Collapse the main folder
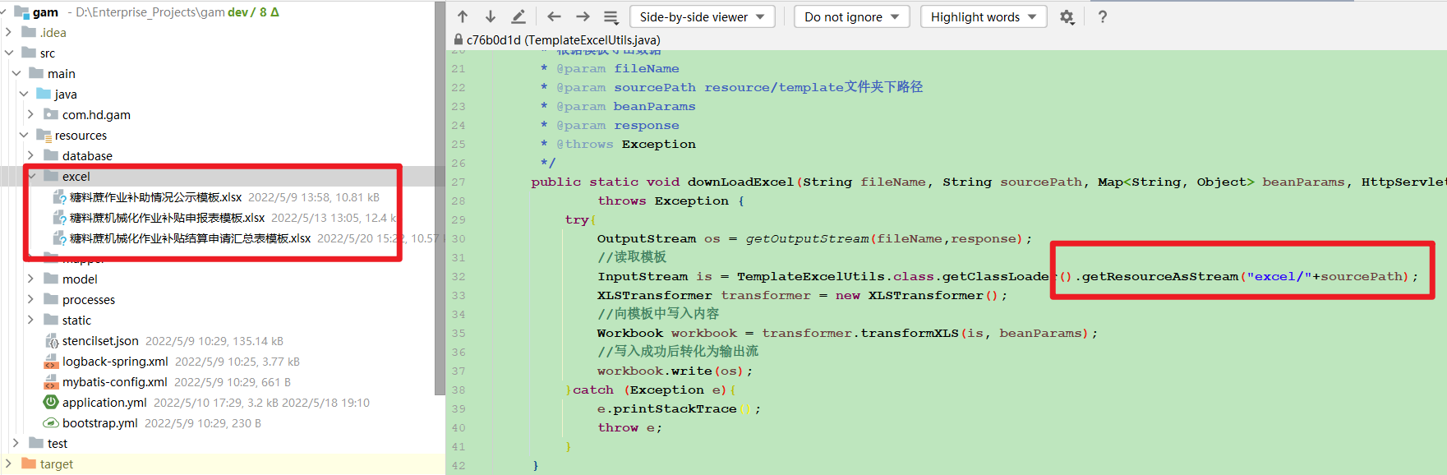The width and height of the screenshot is (1447, 475). click(16, 73)
